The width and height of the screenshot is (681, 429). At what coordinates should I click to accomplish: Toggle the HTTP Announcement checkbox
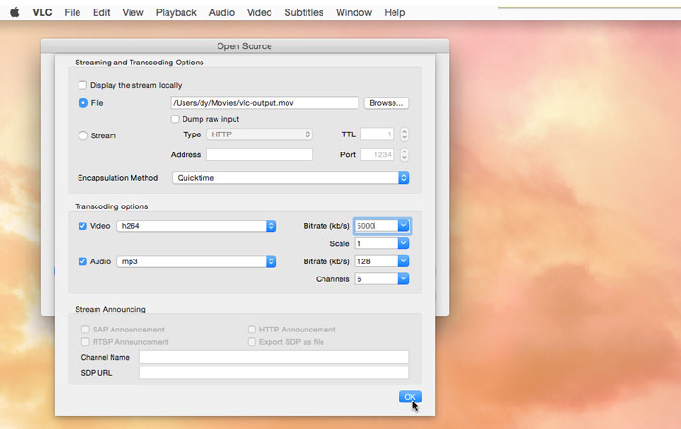pyautogui.click(x=252, y=330)
